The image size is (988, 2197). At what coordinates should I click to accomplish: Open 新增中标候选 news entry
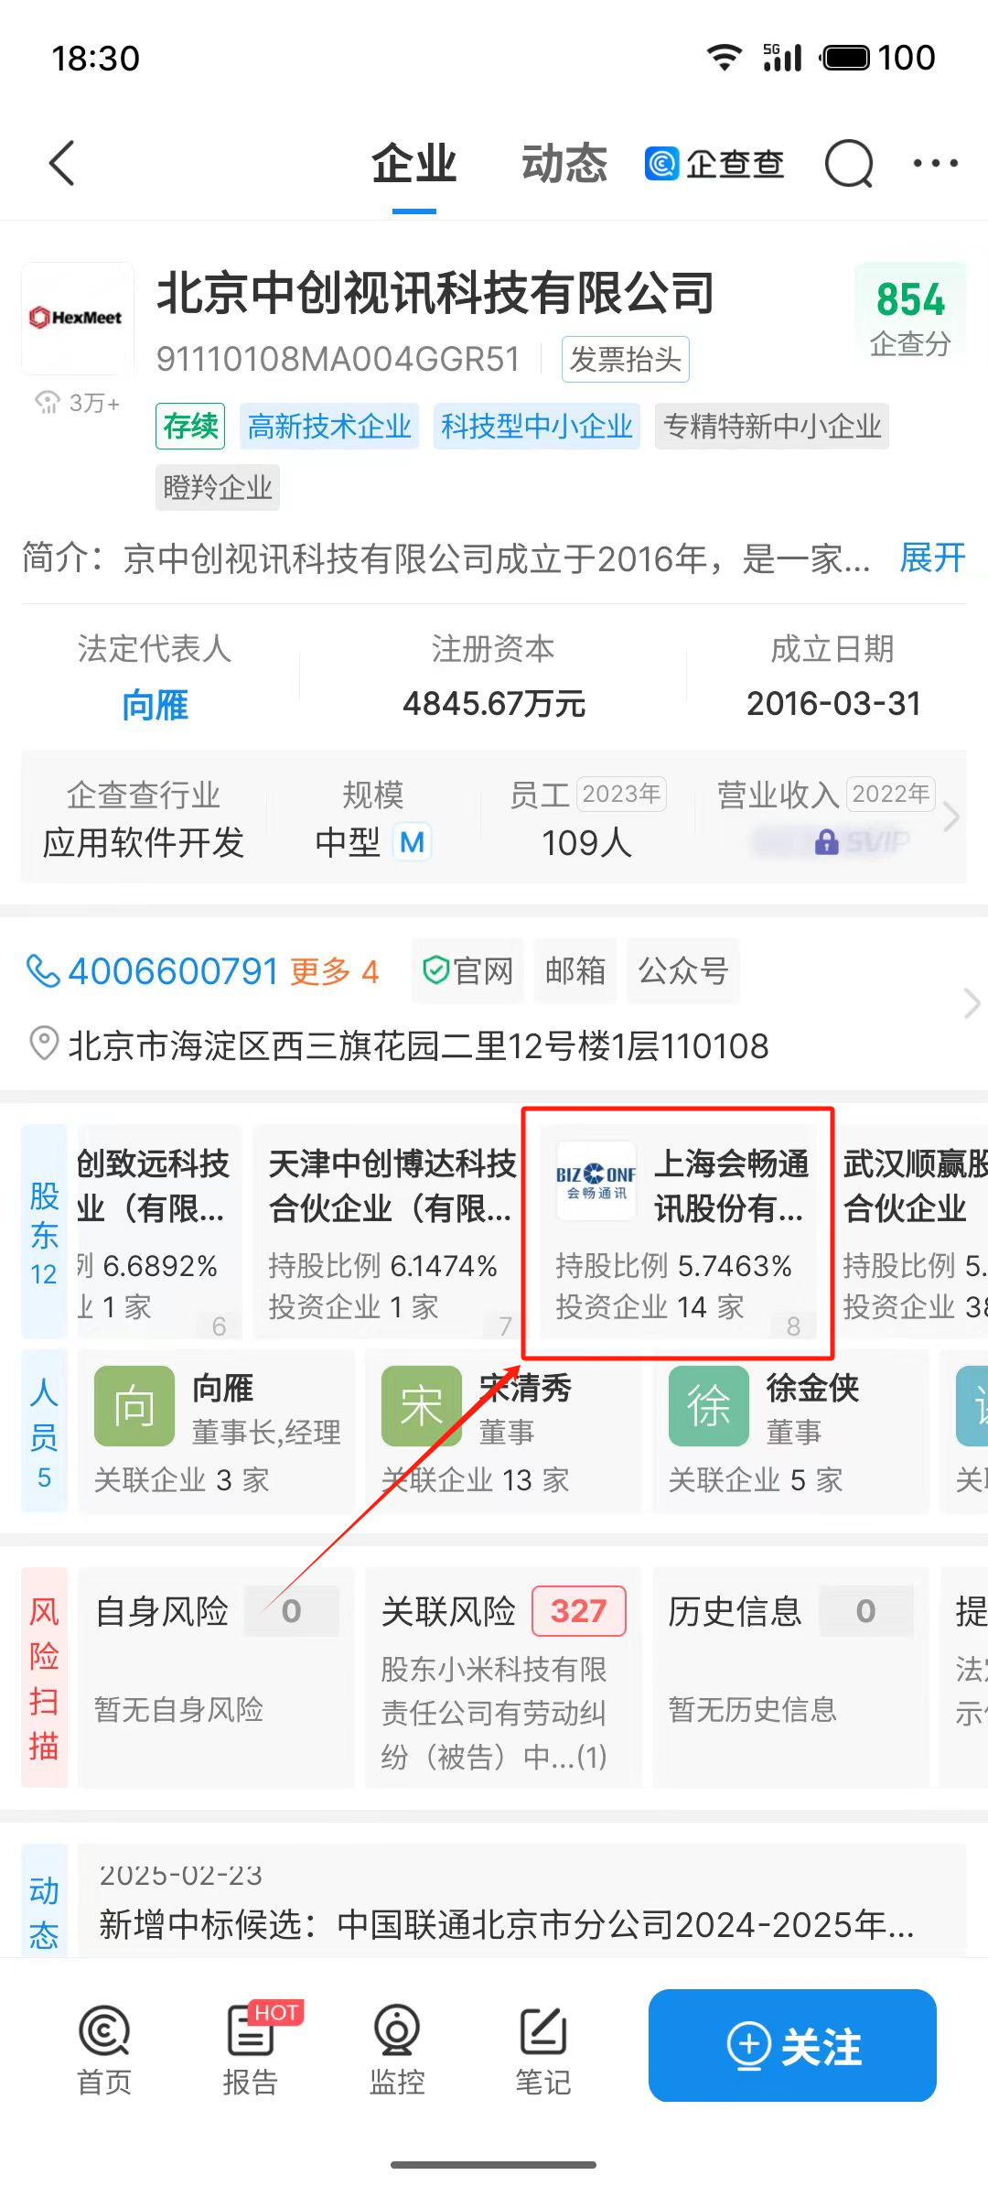tap(507, 1924)
